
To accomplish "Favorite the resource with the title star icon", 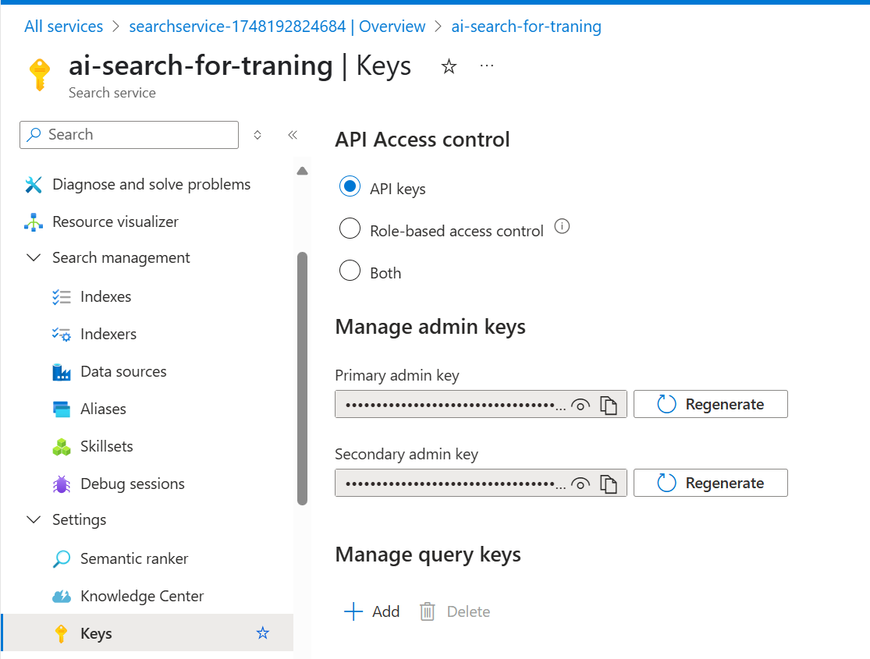I will pos(449,67).
